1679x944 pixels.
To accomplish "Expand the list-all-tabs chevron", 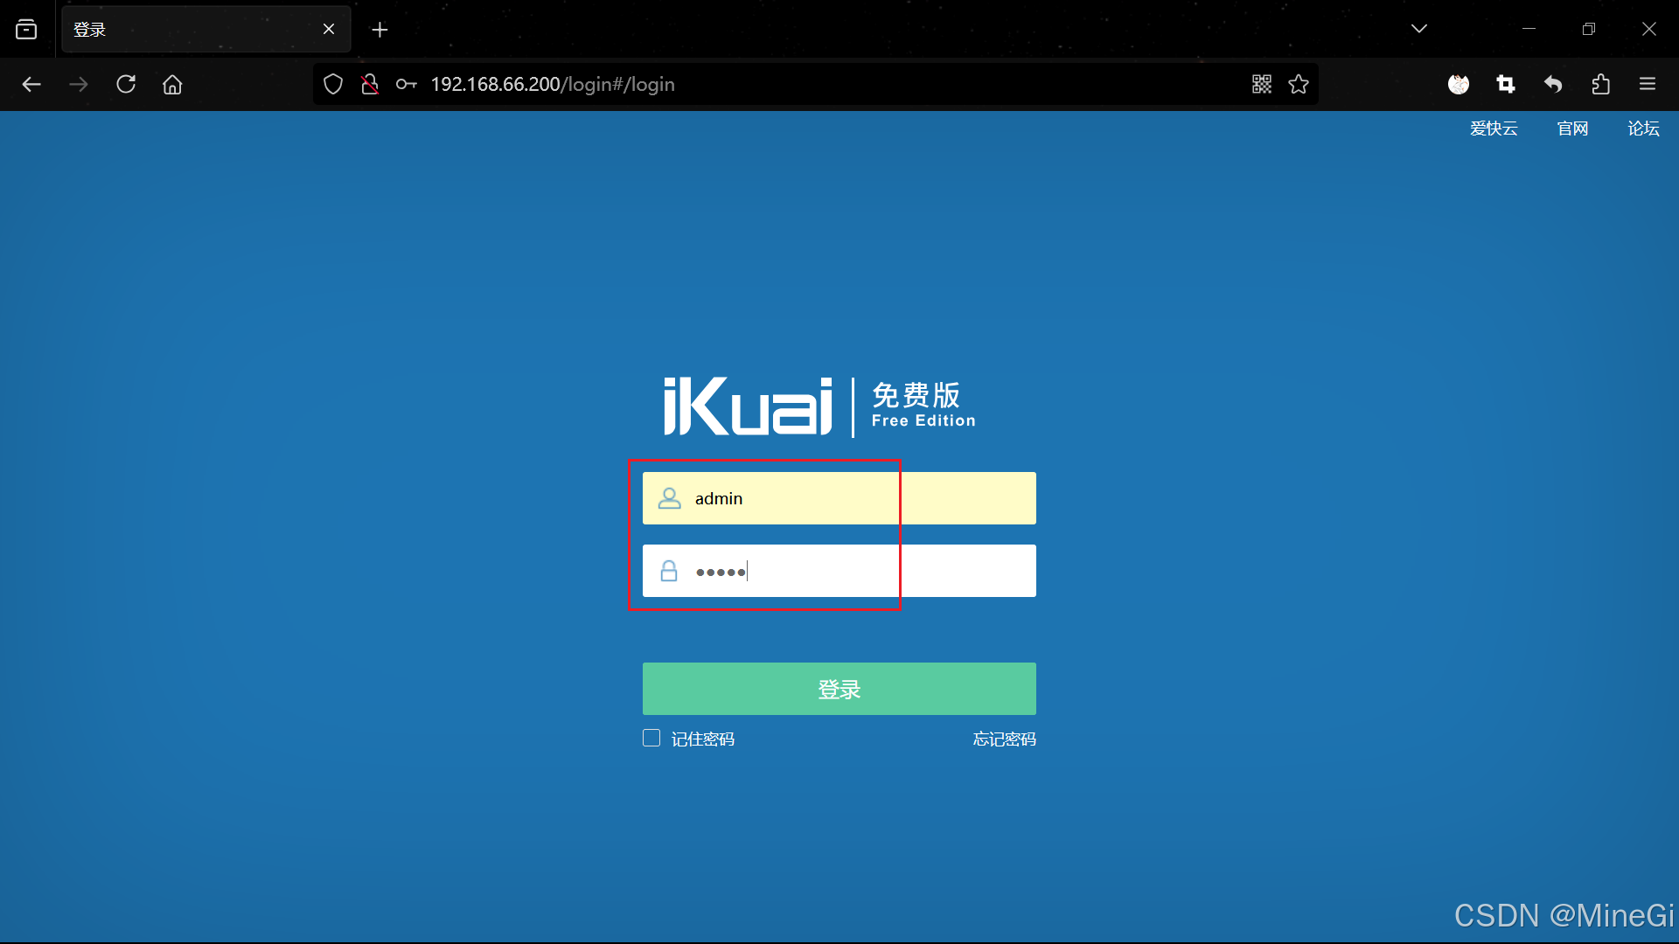I will point(1419,29).
